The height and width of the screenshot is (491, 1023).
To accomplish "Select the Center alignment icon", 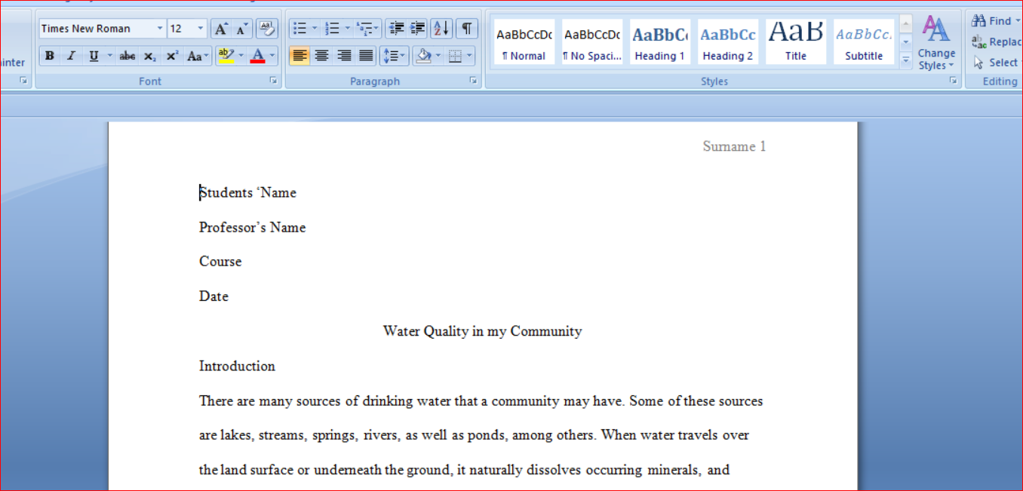I will (x=321, y=56).
